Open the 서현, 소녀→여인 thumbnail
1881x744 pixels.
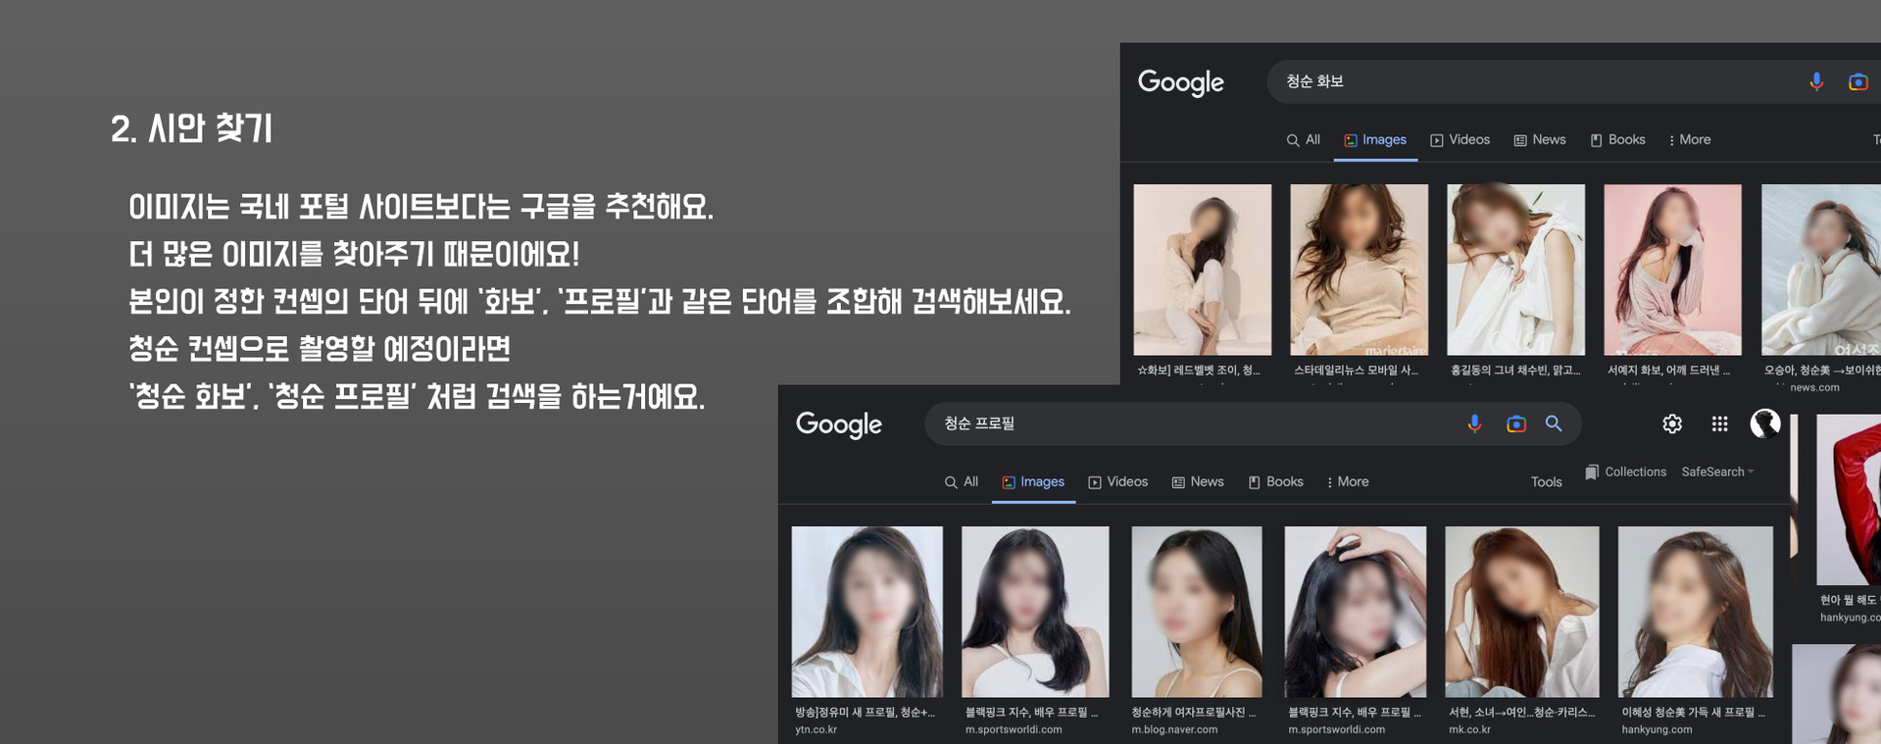point(1522,612)
